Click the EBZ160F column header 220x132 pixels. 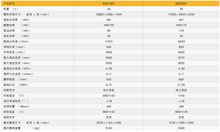click(109, 4)
